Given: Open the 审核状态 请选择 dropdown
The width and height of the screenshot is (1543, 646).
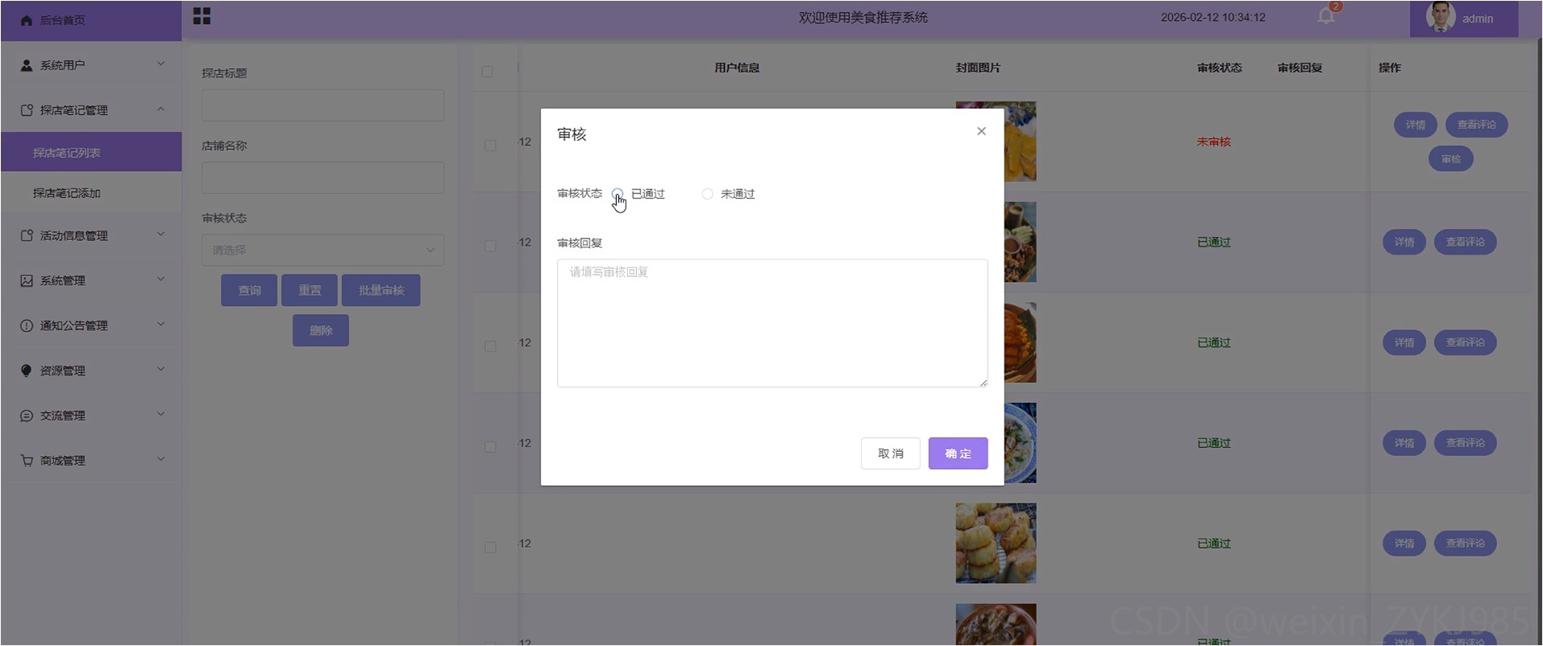Looking at the screenshot, I should (x=322, y=251).
